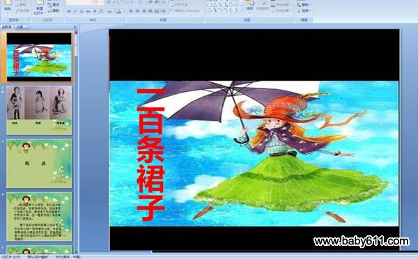This screenshot has width=418, height=259.
Task: Switch to the 大纲 (Outline) pane tab
Action: point(20,26)
